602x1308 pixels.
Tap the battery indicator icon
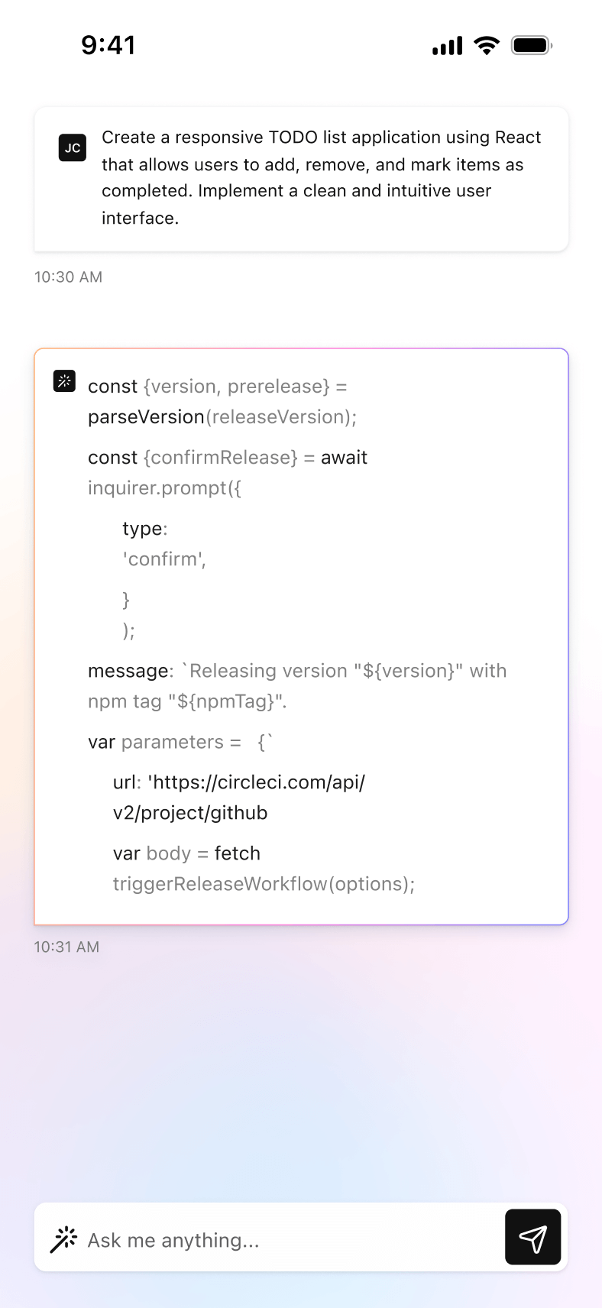[x=532, y=45]
